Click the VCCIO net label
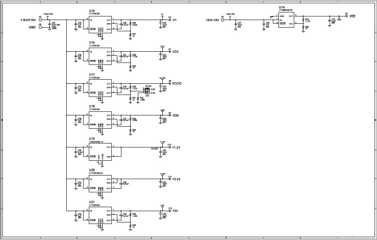 pyautogui.click(x=163, y=79)
